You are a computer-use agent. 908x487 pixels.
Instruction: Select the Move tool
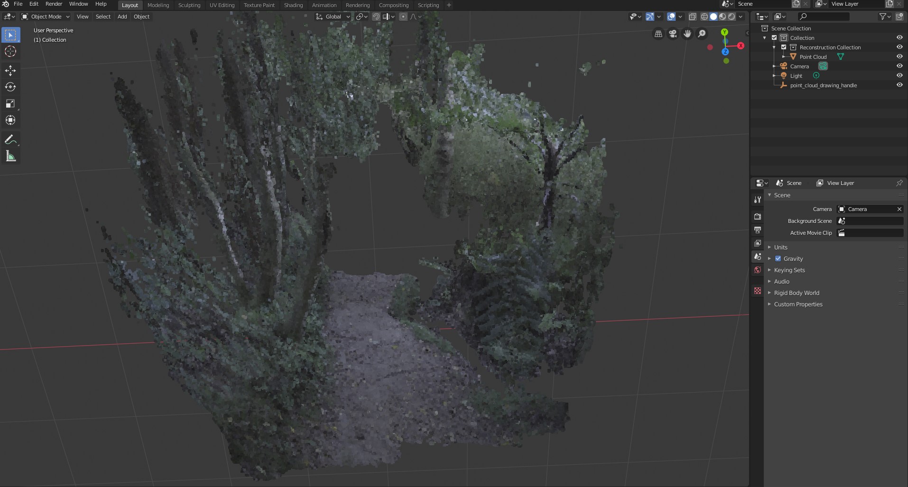(10, 70)
